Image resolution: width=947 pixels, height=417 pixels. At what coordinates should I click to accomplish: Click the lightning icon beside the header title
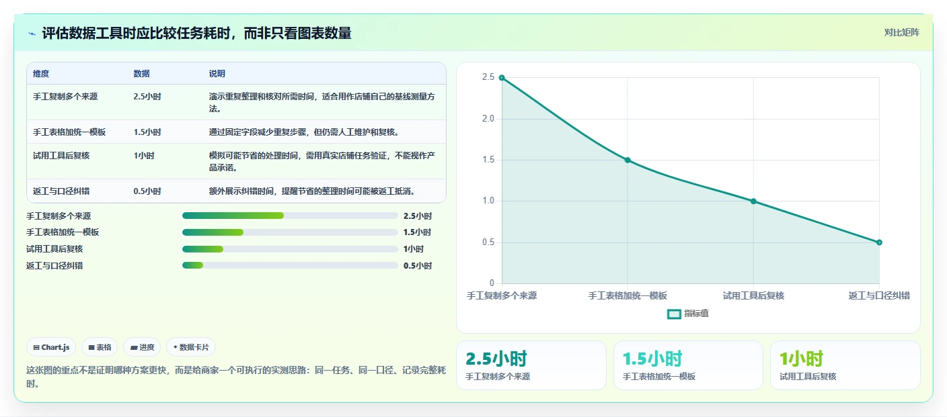(x=32, y=34)
